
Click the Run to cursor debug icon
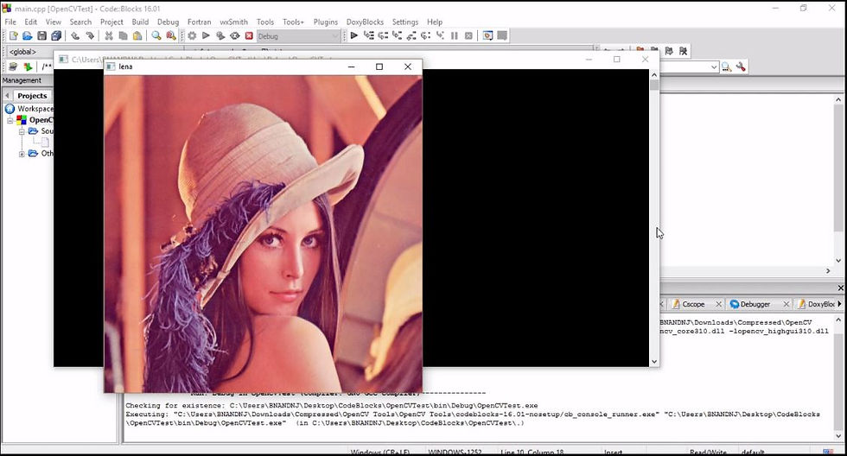pos(368,35)
